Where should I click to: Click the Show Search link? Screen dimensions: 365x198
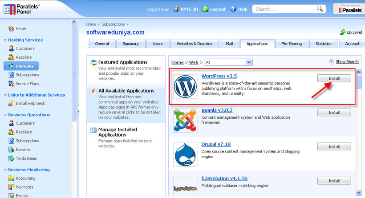[347, 62]
